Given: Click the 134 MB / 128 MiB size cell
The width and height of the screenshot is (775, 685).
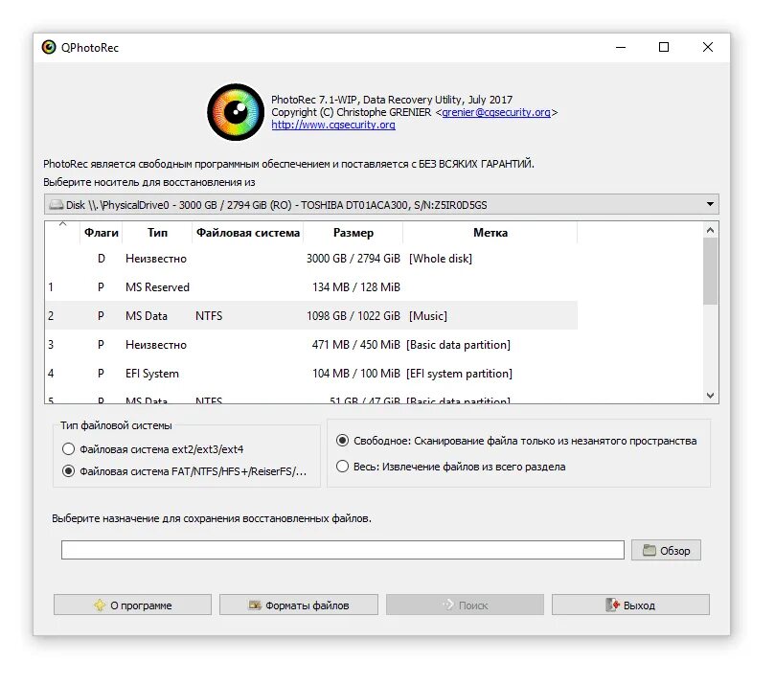Looking at the screenshot, I should [355, 287].
